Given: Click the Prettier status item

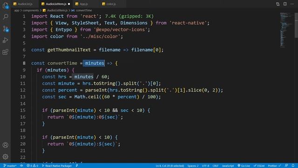Looking at the screenshot, I should tap(274, 166).
